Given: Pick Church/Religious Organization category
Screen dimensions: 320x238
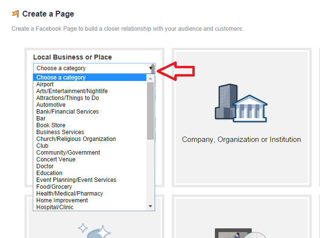Looking at the screenshot, I should click(x=76, y=139).
